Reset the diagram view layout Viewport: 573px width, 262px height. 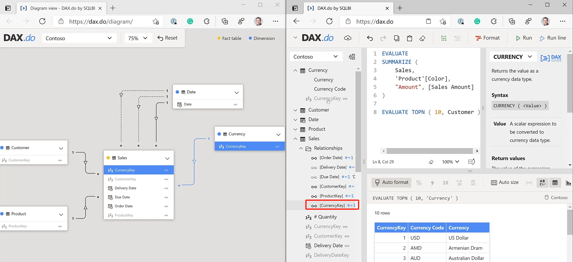point(167,38)
